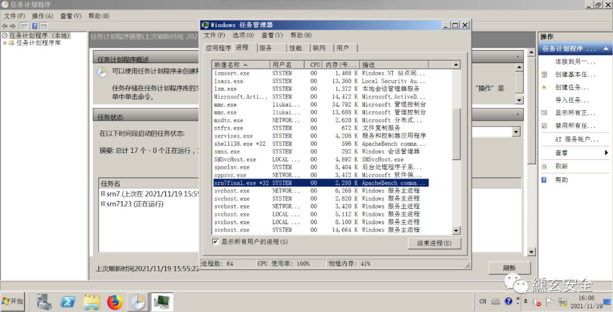Click the 帮助 icon in actions pane
This screenshot has height=312, width=613.
(544, 180)
